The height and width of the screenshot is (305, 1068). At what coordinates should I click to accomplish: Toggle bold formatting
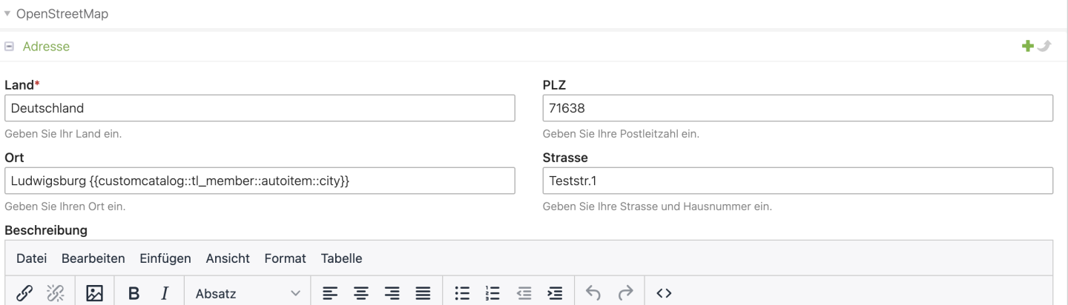135,293
